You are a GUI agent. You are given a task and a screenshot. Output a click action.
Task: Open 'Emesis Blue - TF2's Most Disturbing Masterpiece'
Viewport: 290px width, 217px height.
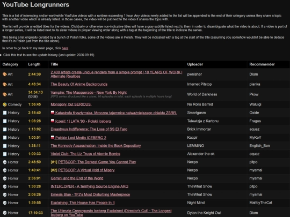click(90, 194)
